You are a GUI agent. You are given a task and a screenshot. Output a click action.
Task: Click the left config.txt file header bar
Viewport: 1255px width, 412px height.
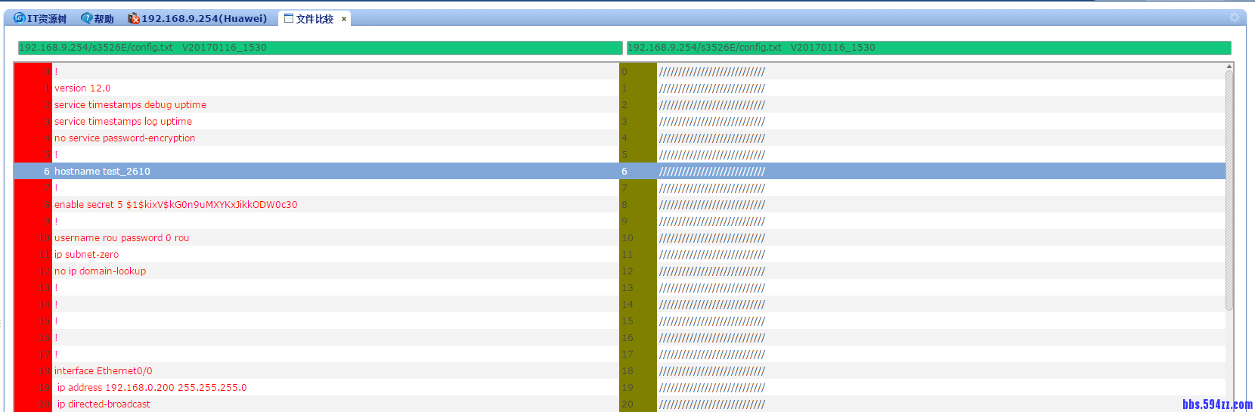click(x=320, y=48)
